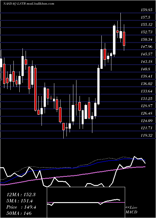Click the 131.25 price axis label
The image size is (156, 218).
tap(147, 99)
